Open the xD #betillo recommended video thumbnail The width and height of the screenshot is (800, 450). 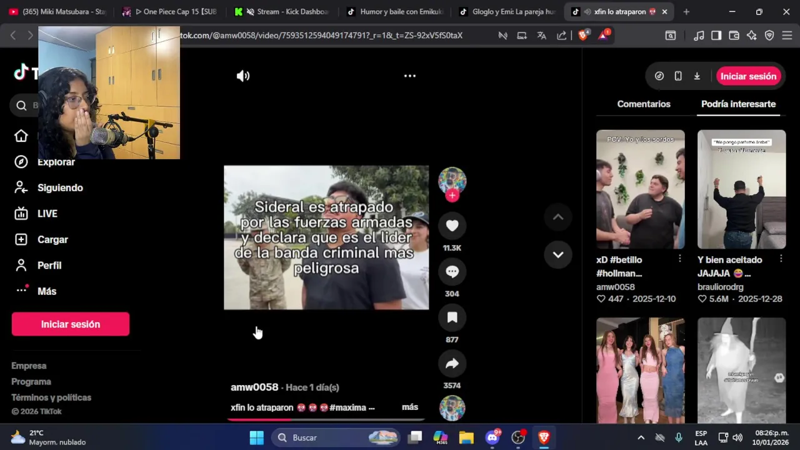pyautogui.click(x=640, y=189)
